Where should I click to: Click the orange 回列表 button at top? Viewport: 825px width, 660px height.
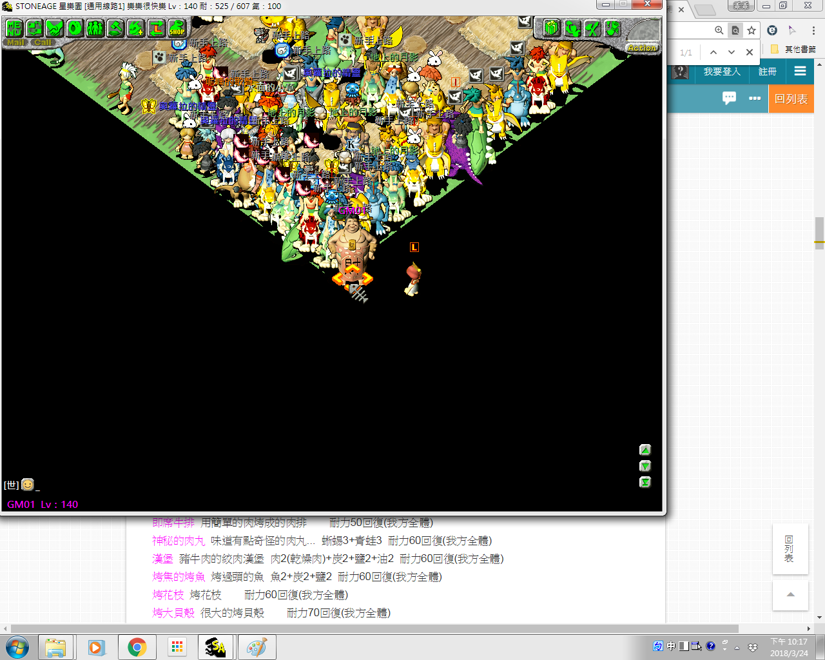pyautogui.click(x=791, y=99)
